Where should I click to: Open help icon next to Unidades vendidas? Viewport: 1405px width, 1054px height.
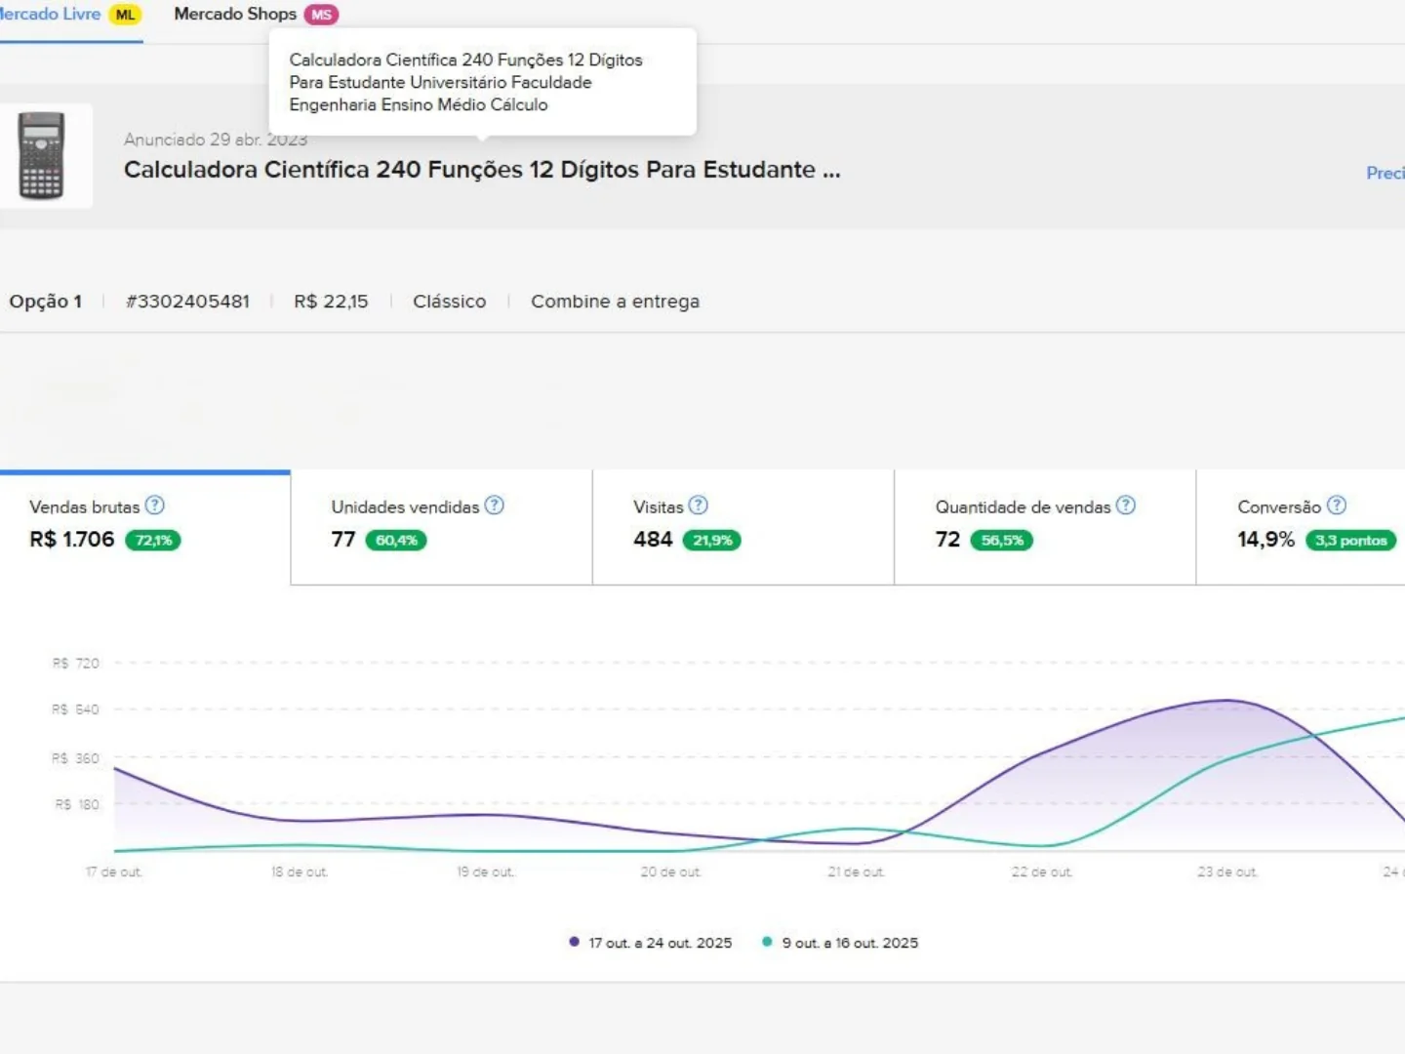tap(495, 506)
